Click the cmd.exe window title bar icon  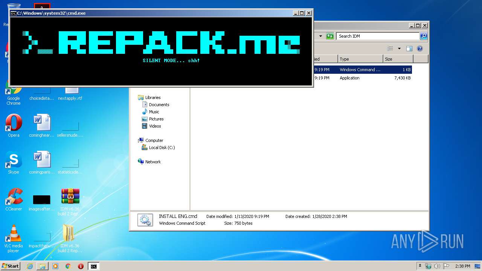point(13,13)
